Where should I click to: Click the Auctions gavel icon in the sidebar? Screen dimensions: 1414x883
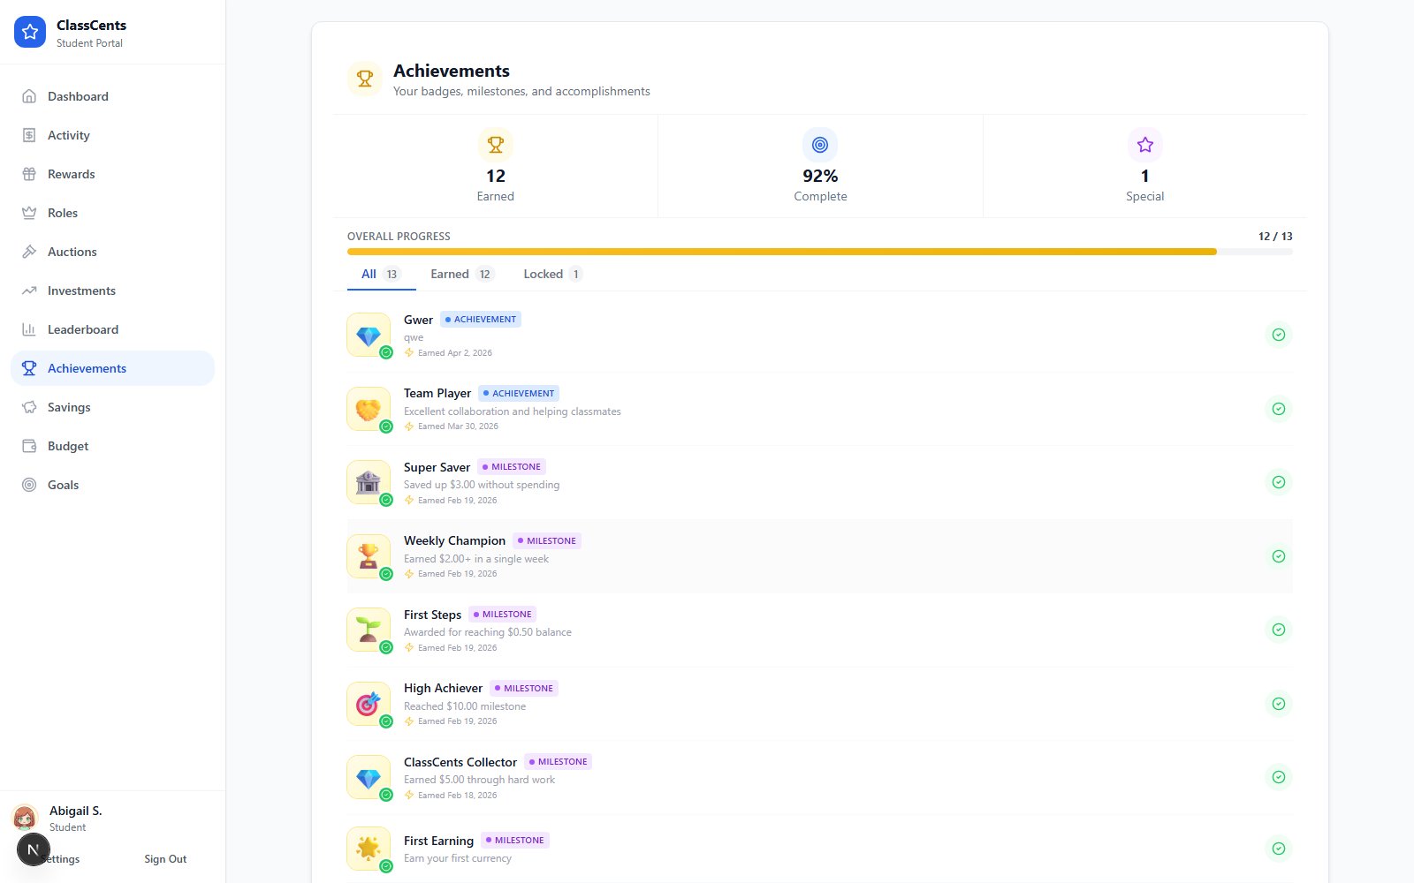pyautogui.click(x=29, y=252)
